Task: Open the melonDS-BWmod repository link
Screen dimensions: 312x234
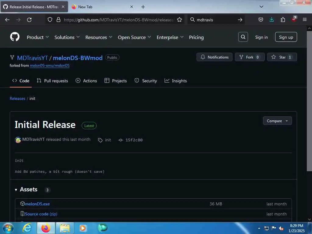Action: pos(78,58)
